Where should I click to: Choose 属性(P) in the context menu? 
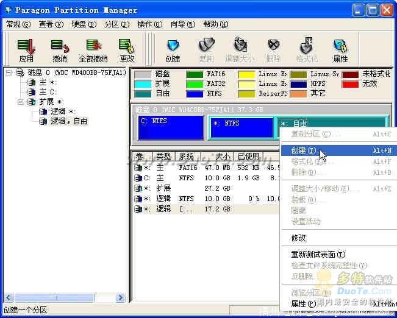[x=339, y=303]
